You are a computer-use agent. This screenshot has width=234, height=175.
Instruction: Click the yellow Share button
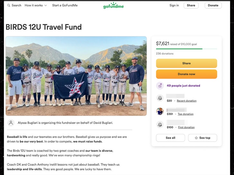click(x=186, y=63)
